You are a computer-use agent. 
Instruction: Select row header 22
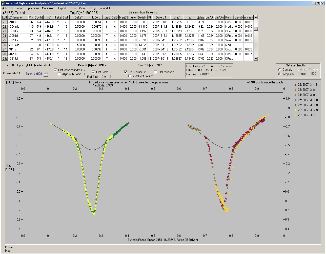click(5, 27)
